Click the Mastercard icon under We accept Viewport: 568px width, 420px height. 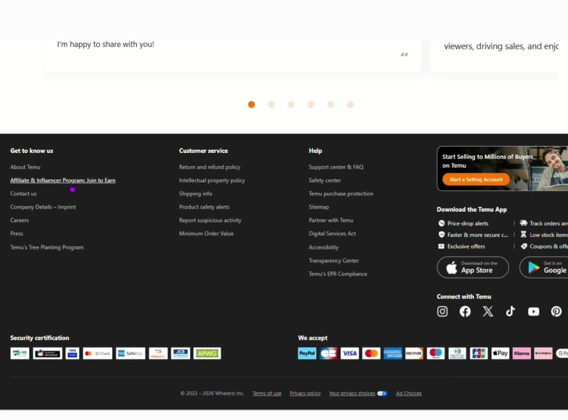coord(371,353)
